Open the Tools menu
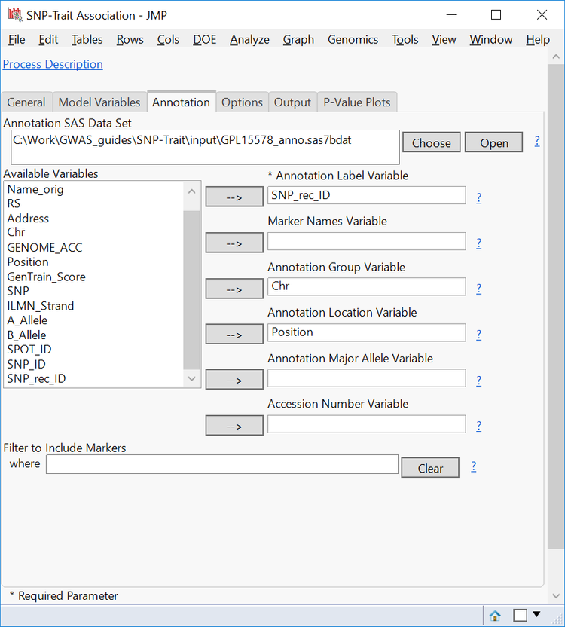The height and width of the screenshot is (627, 565). pos(405,40)
